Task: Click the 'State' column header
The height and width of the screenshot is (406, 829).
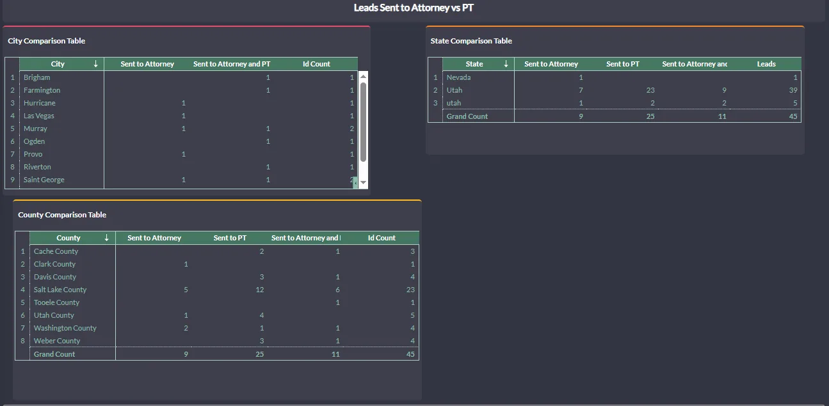Action: (474, 64)
